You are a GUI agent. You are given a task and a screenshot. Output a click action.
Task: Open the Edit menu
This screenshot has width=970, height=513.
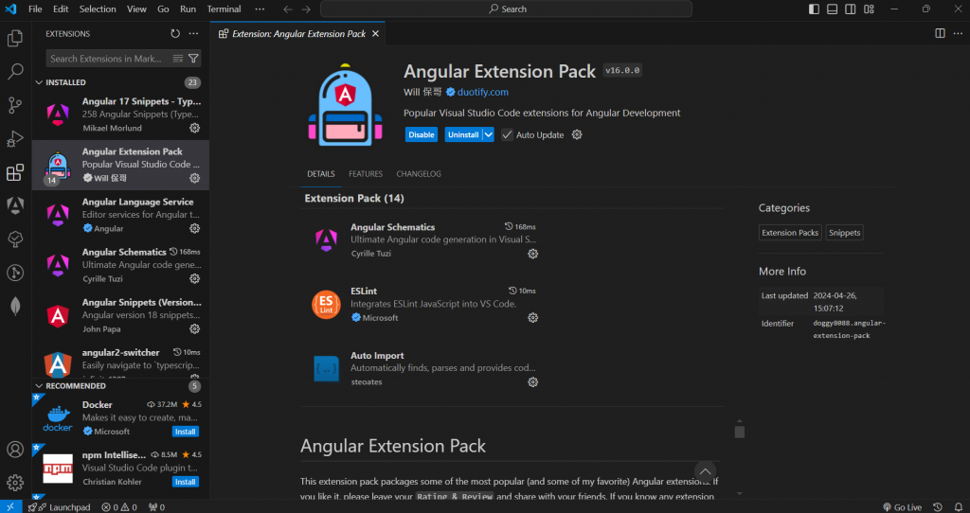61,9
